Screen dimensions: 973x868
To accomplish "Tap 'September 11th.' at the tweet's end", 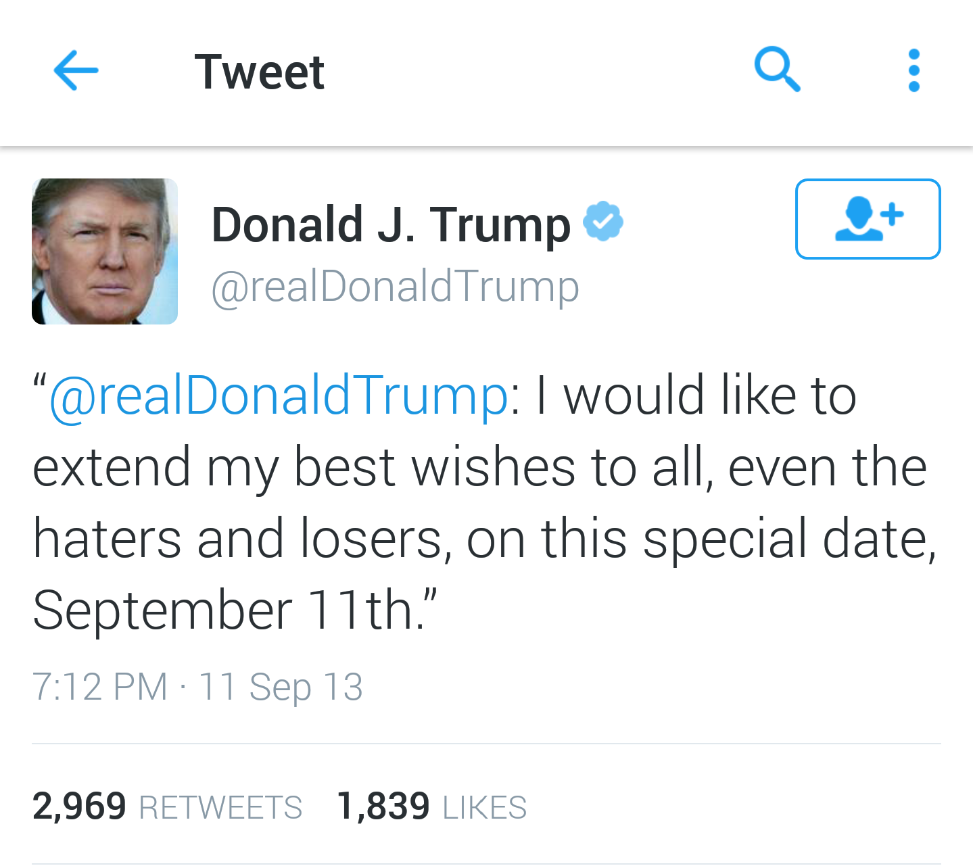I will point(229,610).
